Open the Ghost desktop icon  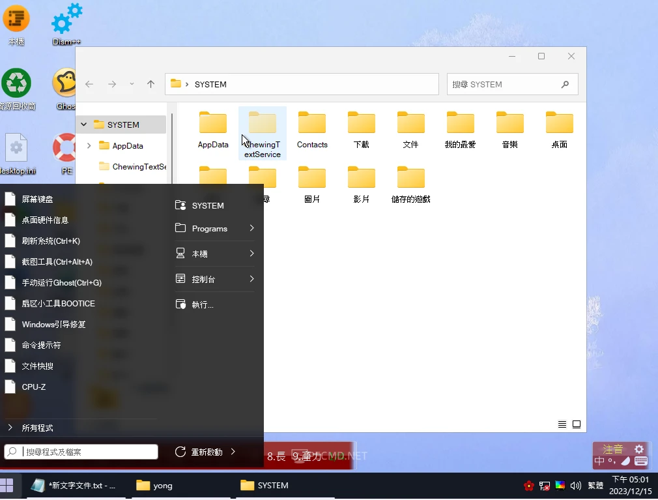(65, 89)
